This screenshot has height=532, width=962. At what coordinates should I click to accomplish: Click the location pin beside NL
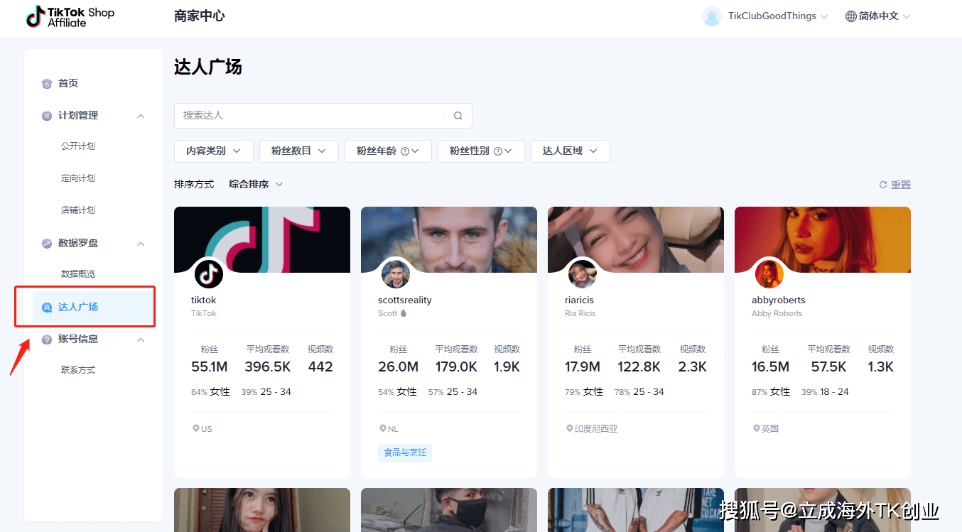click(382, 429)
